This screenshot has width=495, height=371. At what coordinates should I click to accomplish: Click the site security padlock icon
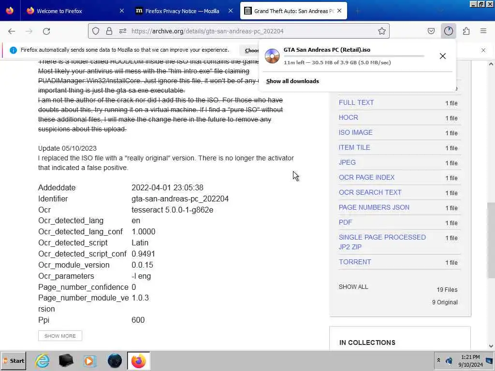[109, 31]
